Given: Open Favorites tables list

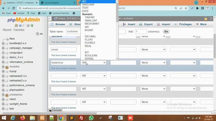Looking at the screenshot, I should pyautogui.click(x=19, y=30).
